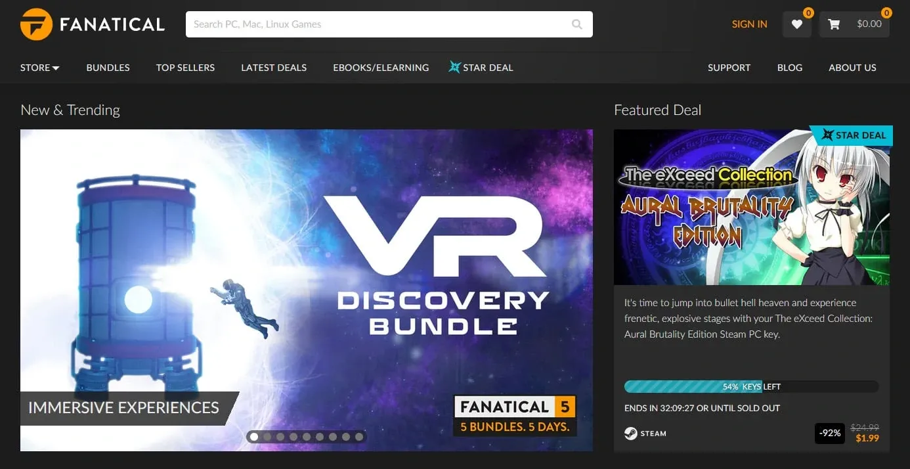Click the Sign In link
This screenshot has height=469, width=910.
click(749, 24)
